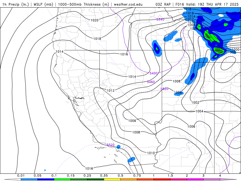The width and height of the screenshot is (241, 181).
Task: Click the 1016 label offshore of Baja California
Action: (x=89, y=169)
